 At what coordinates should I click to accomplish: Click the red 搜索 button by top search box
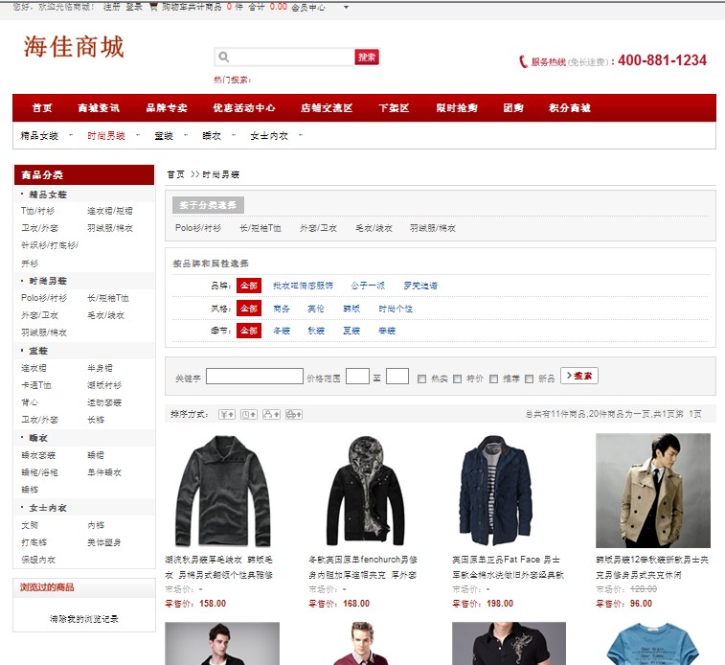tap(367, 57)
